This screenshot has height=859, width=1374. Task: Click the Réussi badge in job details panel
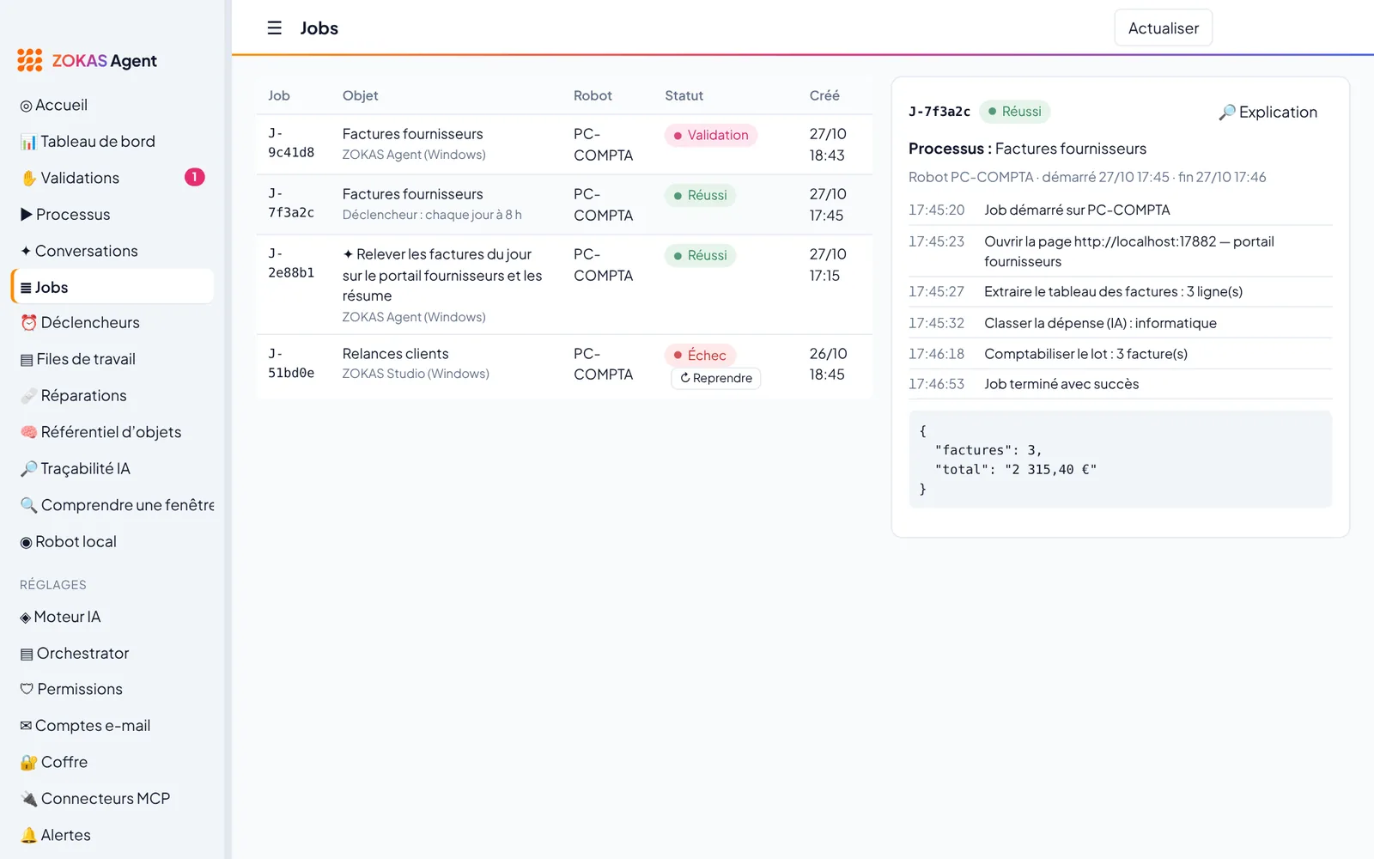coord(1014,112)
